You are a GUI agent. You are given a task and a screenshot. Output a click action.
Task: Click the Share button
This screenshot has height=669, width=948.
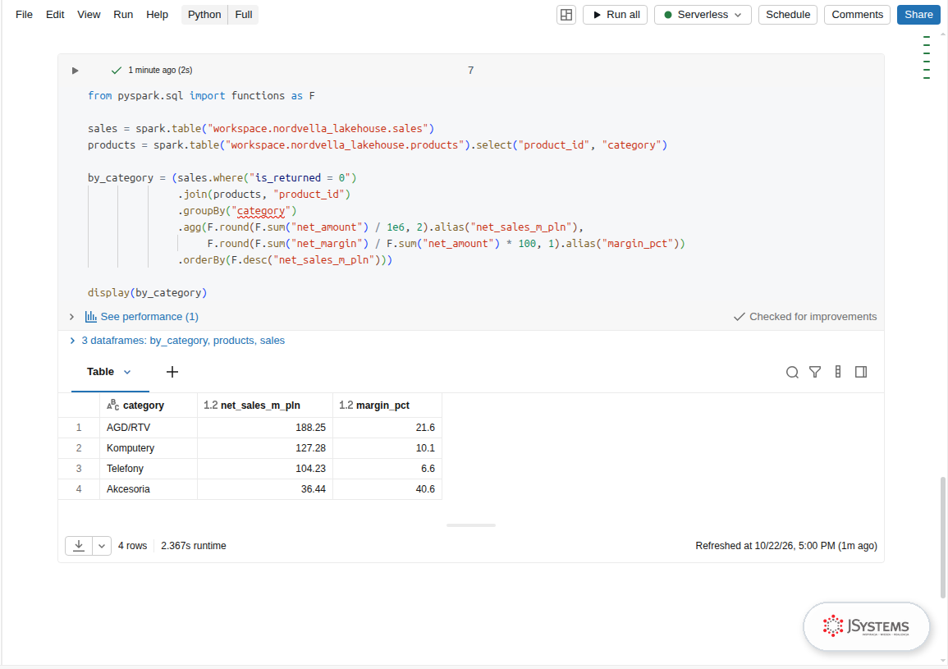pos(918,15)
